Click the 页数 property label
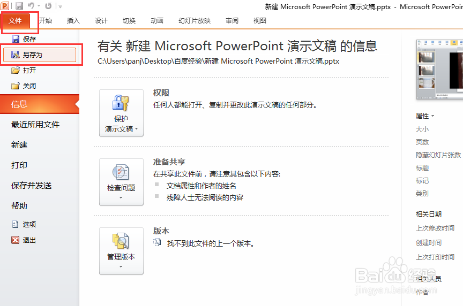The width and height of the screenshot is (463, 306). coord(422,142)
